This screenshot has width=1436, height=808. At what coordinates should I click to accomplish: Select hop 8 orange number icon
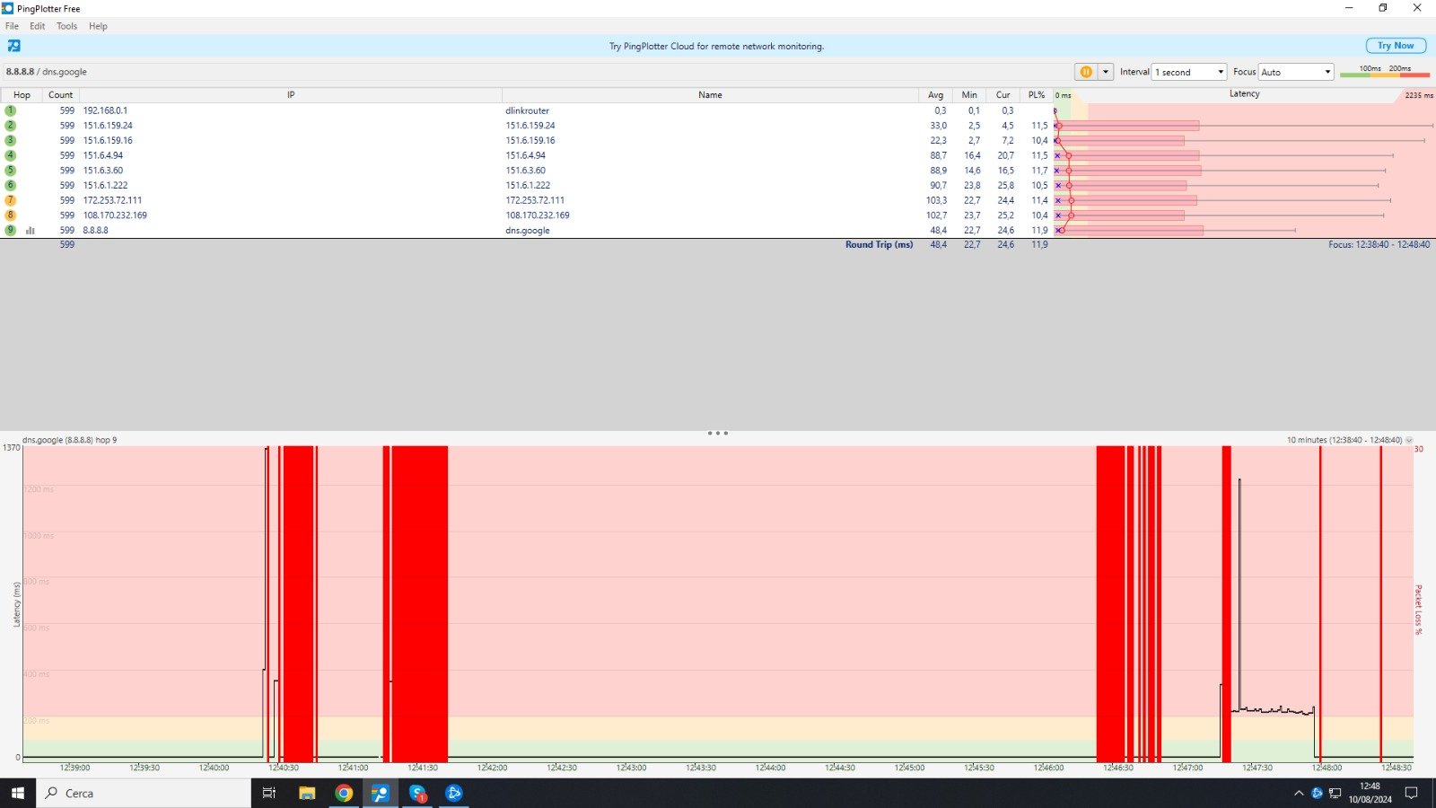coord(11,215)
